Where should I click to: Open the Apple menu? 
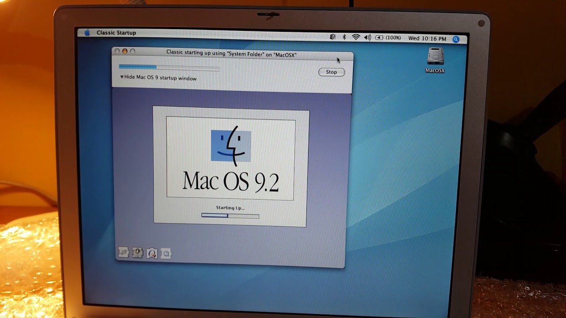click(x=87, y=32)
